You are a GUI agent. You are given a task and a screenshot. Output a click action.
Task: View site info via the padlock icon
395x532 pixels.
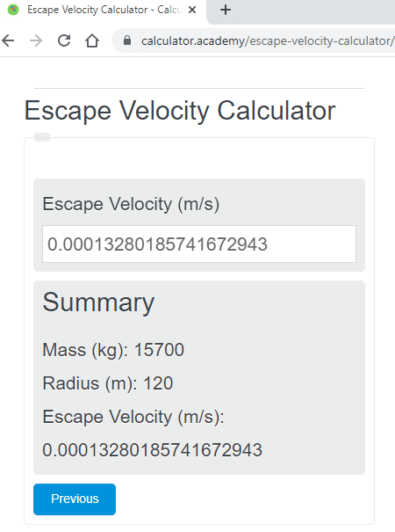(127, 40)
